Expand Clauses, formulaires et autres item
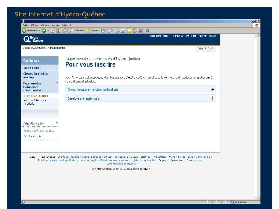 click(40, 75)
